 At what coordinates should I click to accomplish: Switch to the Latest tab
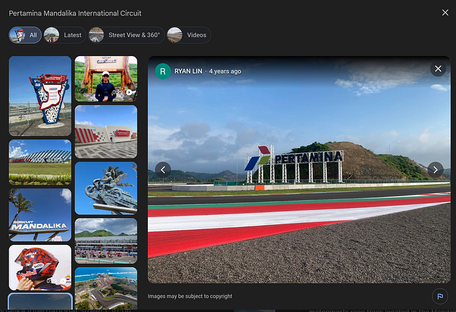pos(64,35)
